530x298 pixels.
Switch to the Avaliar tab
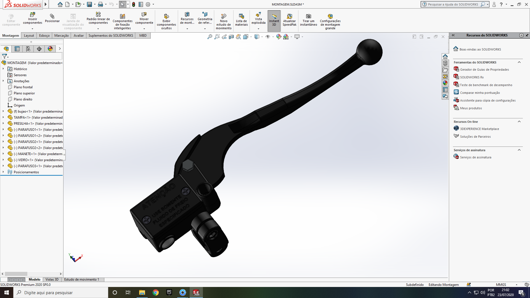click(78, 36)
